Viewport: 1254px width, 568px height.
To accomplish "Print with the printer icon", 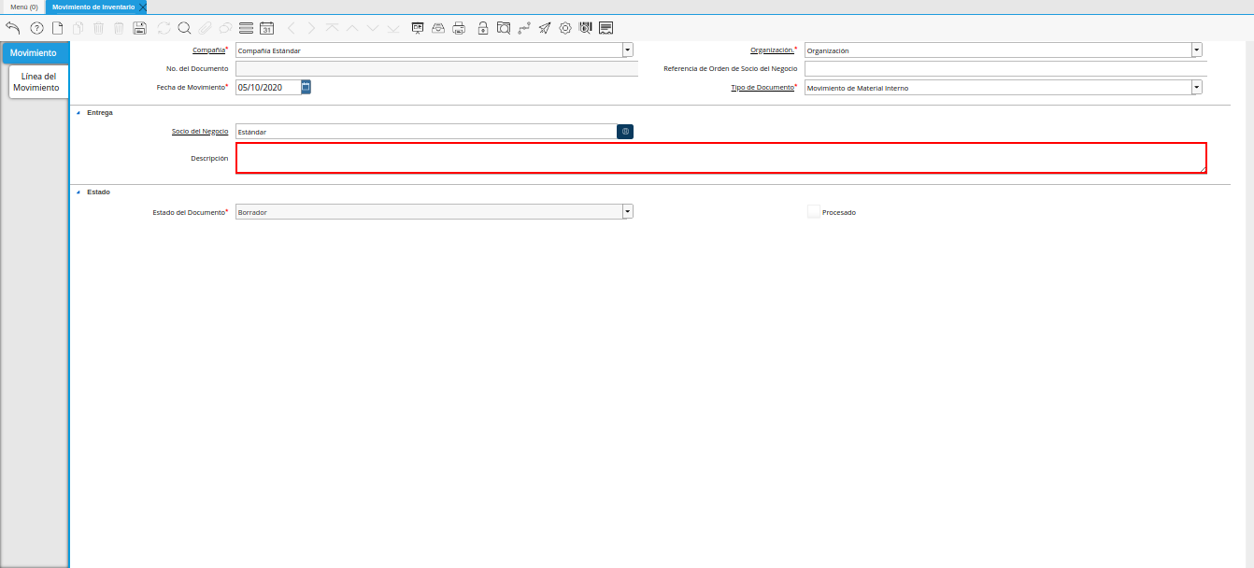I will 459,28.
